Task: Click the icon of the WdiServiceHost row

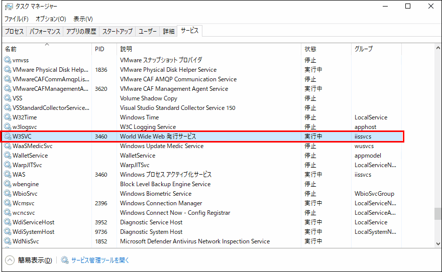Action: pos(8,222)
